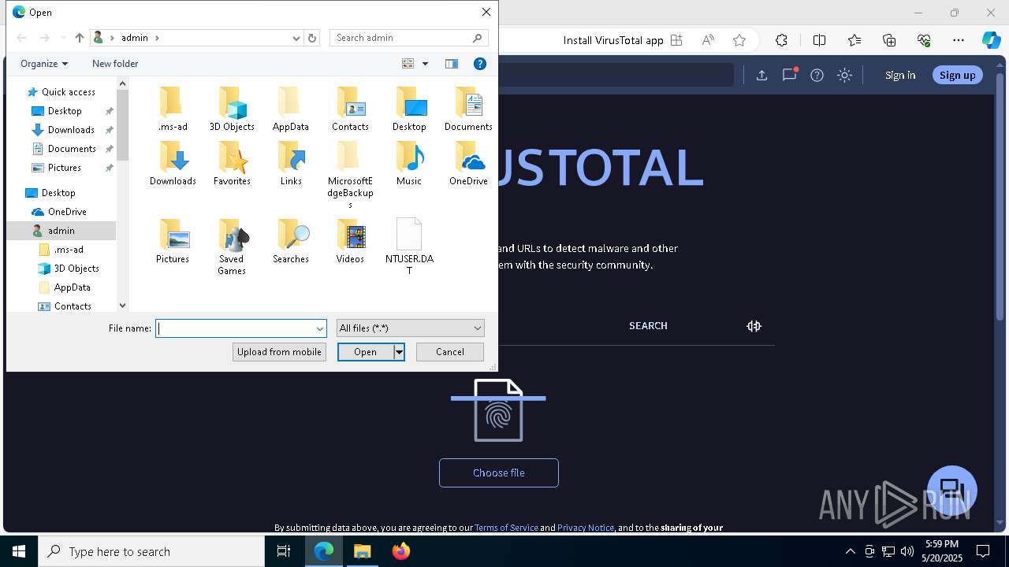1009x567 pixels.
Task: Select the Pictures folder in file list
Action: tap(173, 242)
